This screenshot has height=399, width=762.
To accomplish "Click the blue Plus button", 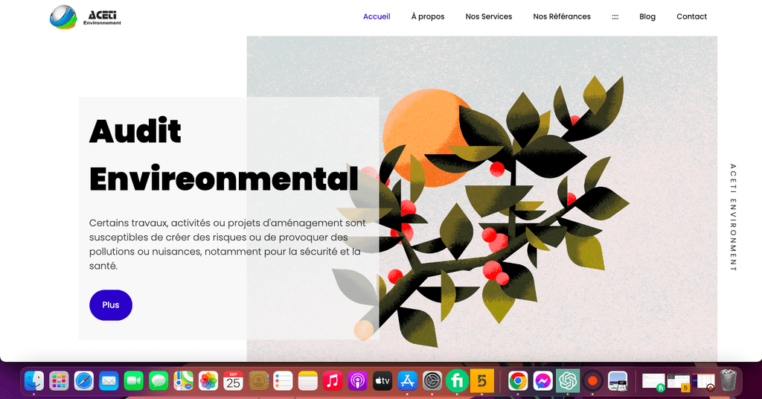I will [x=111, y=305].
